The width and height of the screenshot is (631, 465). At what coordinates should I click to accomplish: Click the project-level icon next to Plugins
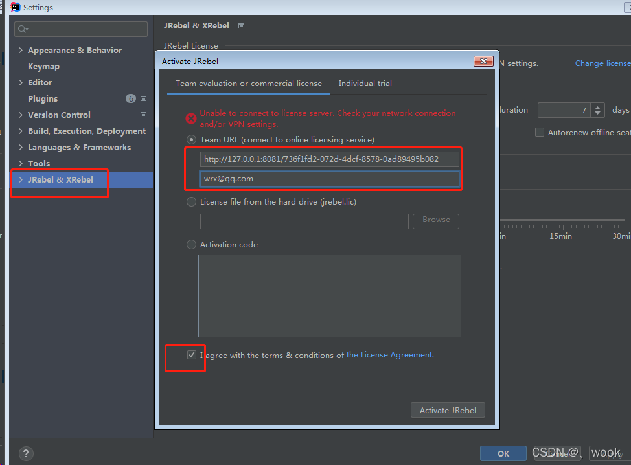pos(143,98)
